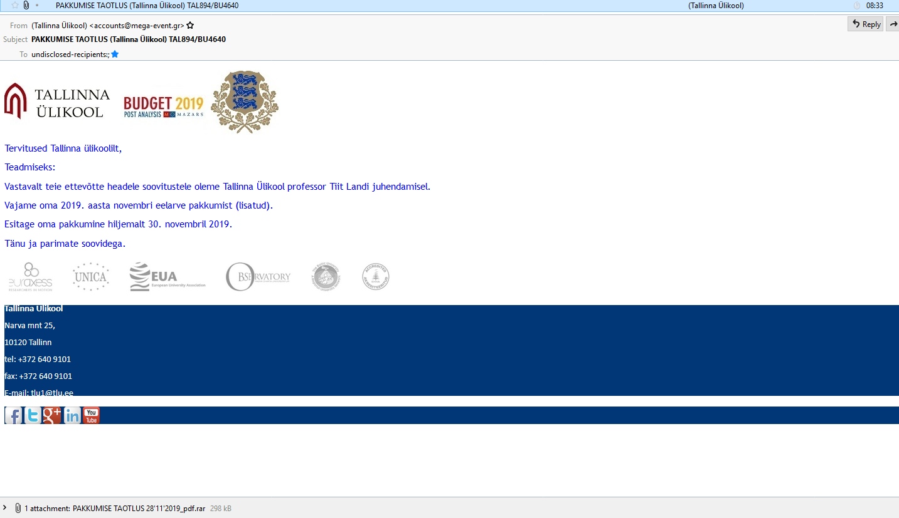Click the e-mail address tlu1@tlu.ee
899x518 pixels.
tap(52, 393)
